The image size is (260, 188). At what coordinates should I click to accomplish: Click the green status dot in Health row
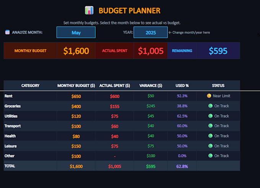pyautogui.click(x=210, y=136)
